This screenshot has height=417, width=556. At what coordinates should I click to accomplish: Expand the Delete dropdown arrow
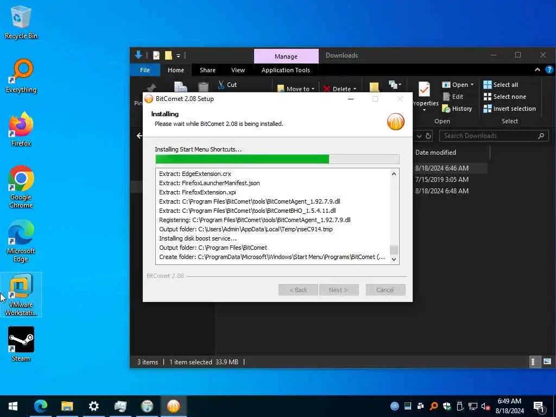[x=355, y=89]
